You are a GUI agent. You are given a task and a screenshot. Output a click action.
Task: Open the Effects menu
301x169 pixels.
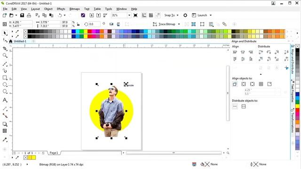tap(61, 9)
